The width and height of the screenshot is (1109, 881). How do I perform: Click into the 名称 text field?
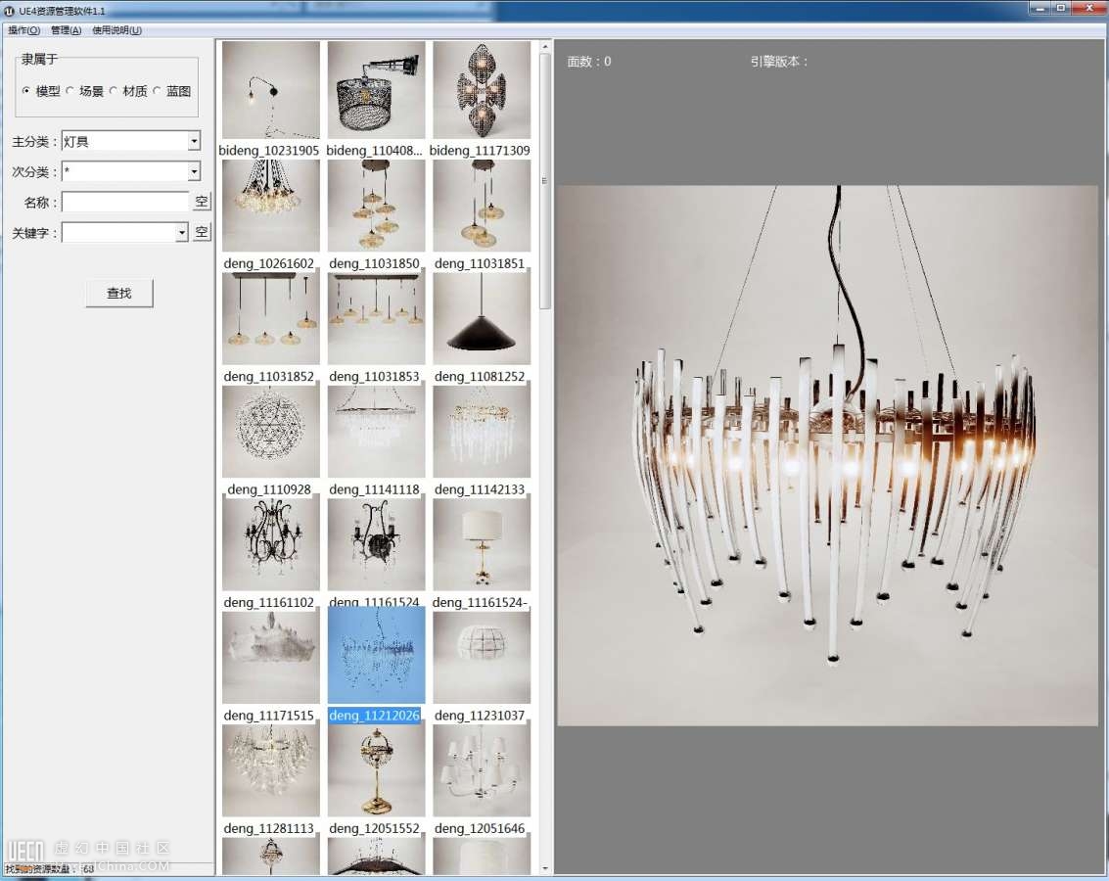(125, 203)
